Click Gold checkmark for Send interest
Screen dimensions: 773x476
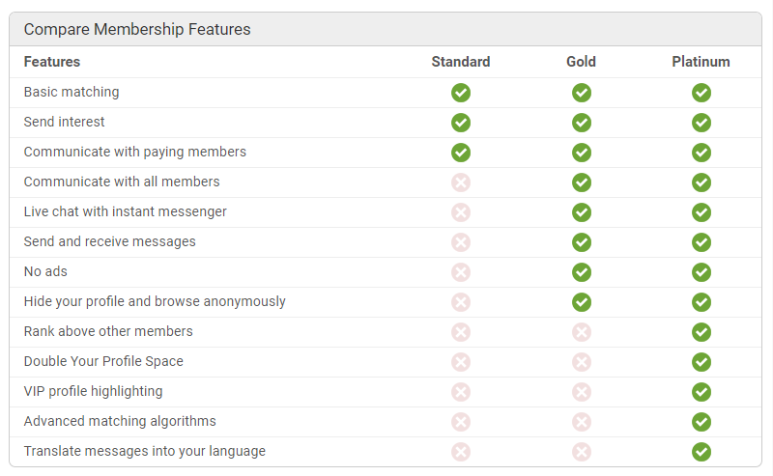coord(582,123)
